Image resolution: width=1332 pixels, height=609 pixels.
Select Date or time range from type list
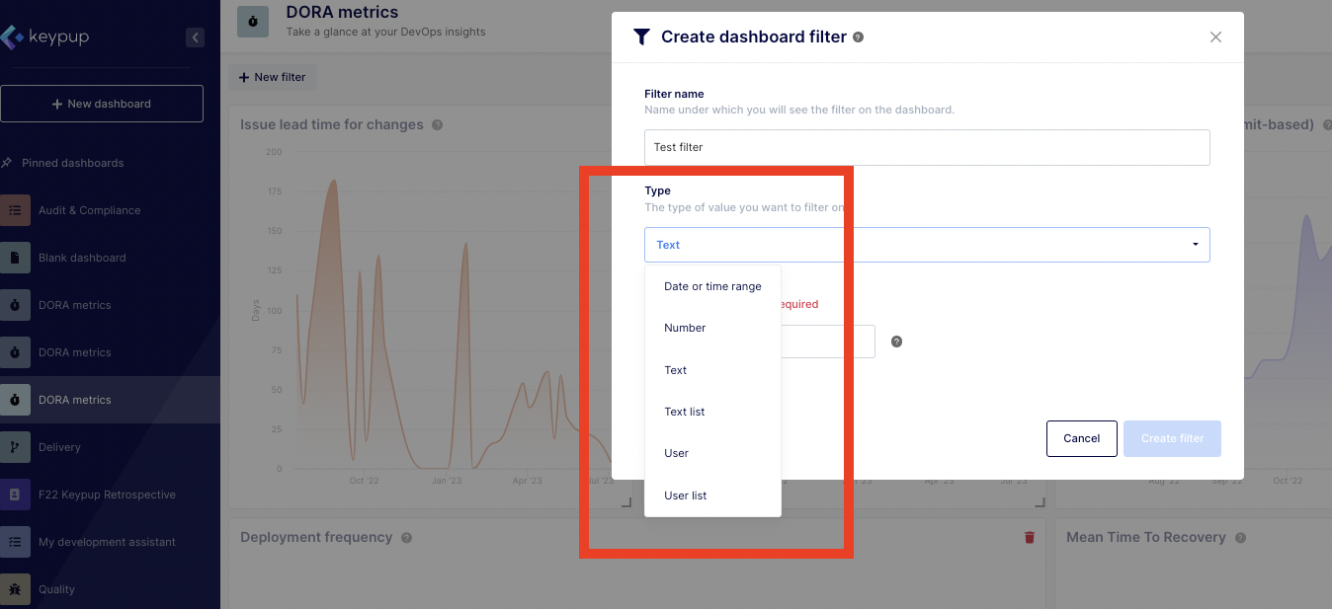coord(712,286)
